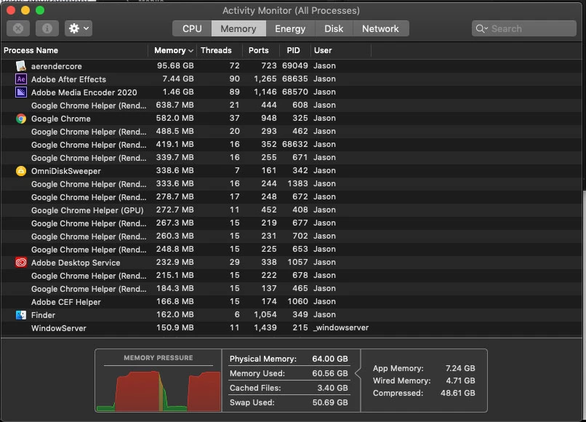Click the Finder face icon

coord(21,315)
